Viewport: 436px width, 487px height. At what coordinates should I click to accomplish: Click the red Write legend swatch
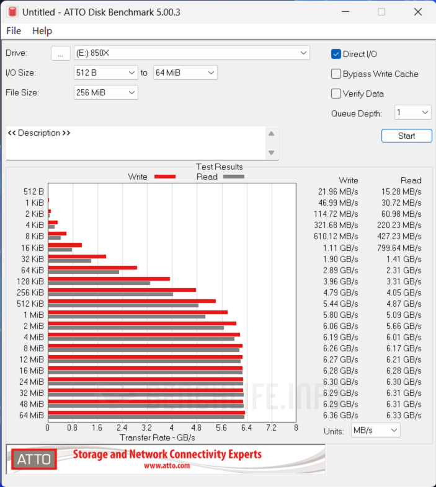[x=165, y=177]
